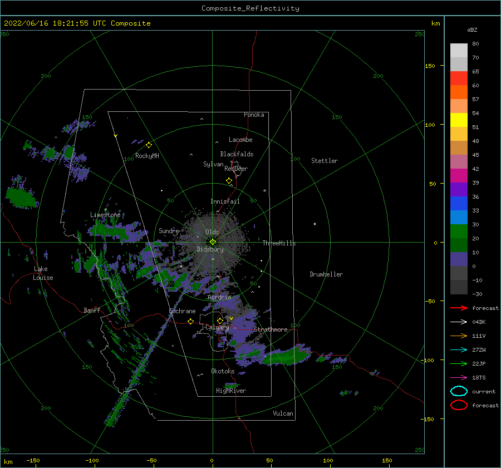Click the dBZ legend heading

click(x=472, y=29)
